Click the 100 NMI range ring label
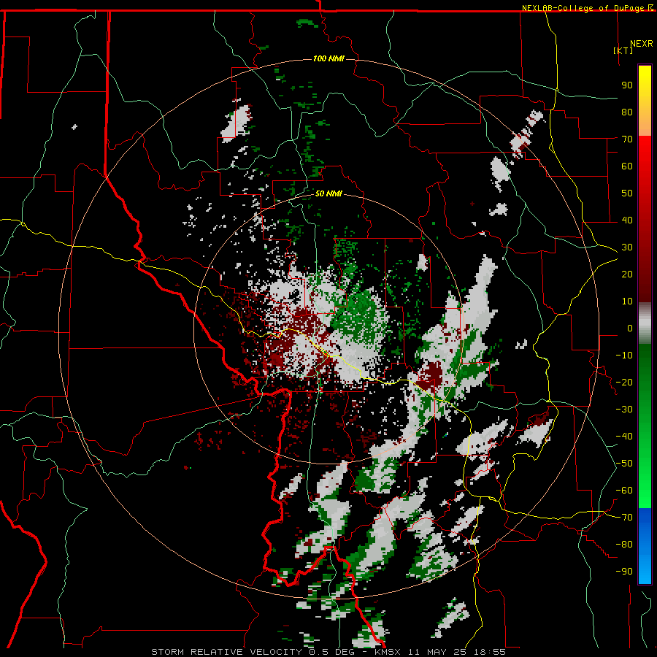 328,58
